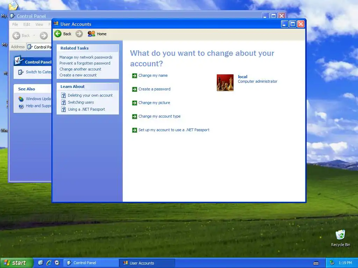Click the green arrow beside Change my name
The image size is (358, 268).
[x=135, y=76]
